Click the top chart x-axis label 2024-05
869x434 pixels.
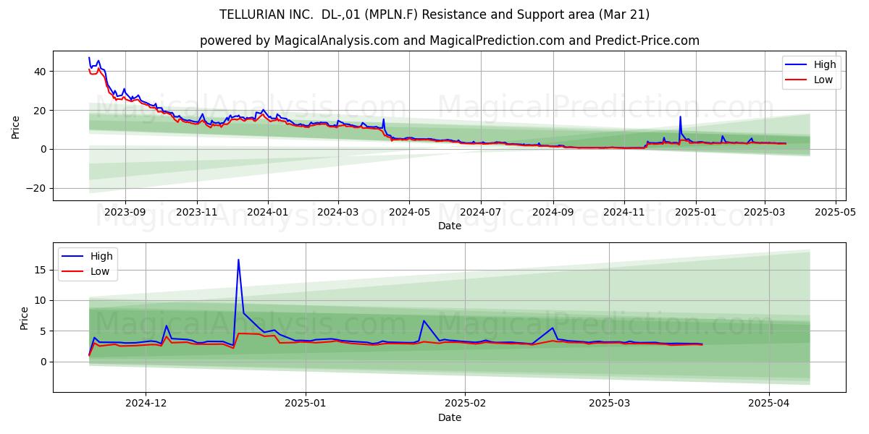pos(409,212)
